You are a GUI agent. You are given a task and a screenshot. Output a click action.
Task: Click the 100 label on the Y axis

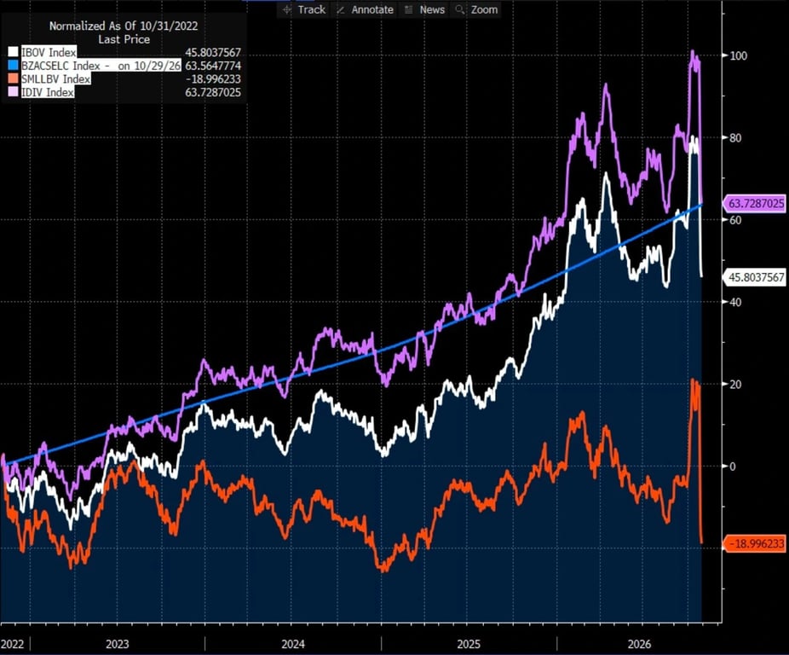[738, 55]
